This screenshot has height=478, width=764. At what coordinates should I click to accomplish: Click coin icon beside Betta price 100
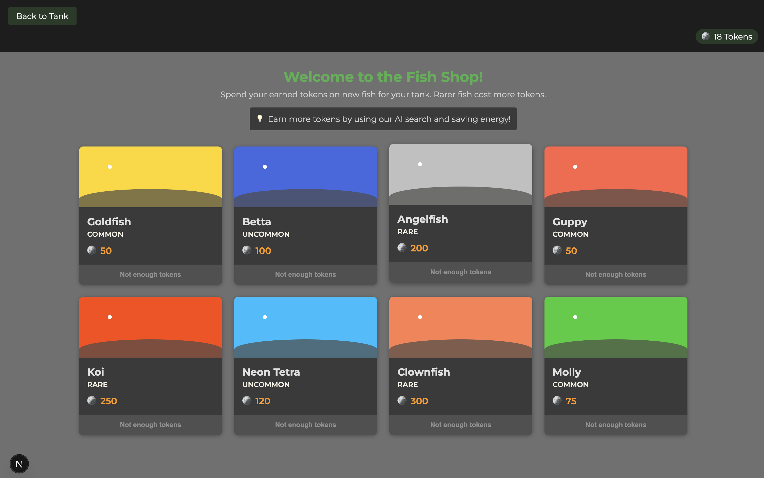click(x=247, y=250)
